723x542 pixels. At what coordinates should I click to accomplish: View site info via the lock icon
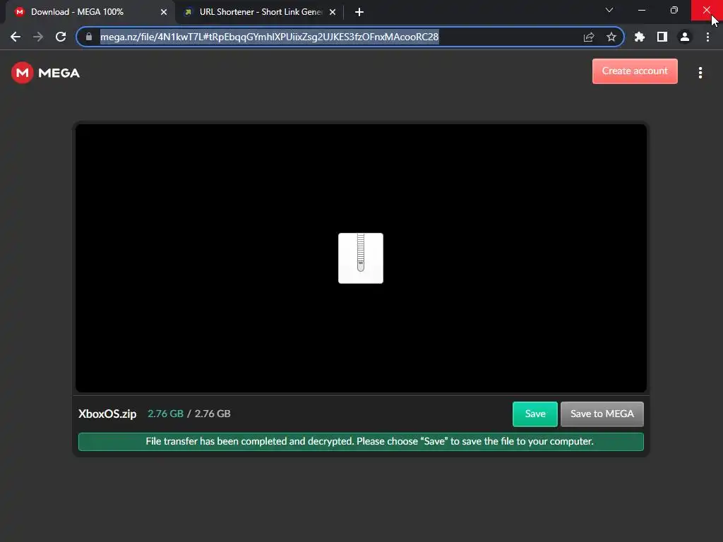[89, 37]
